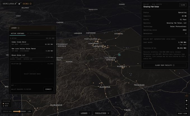Click the Thornton map label
190x116 pixels.
[98, 46]
